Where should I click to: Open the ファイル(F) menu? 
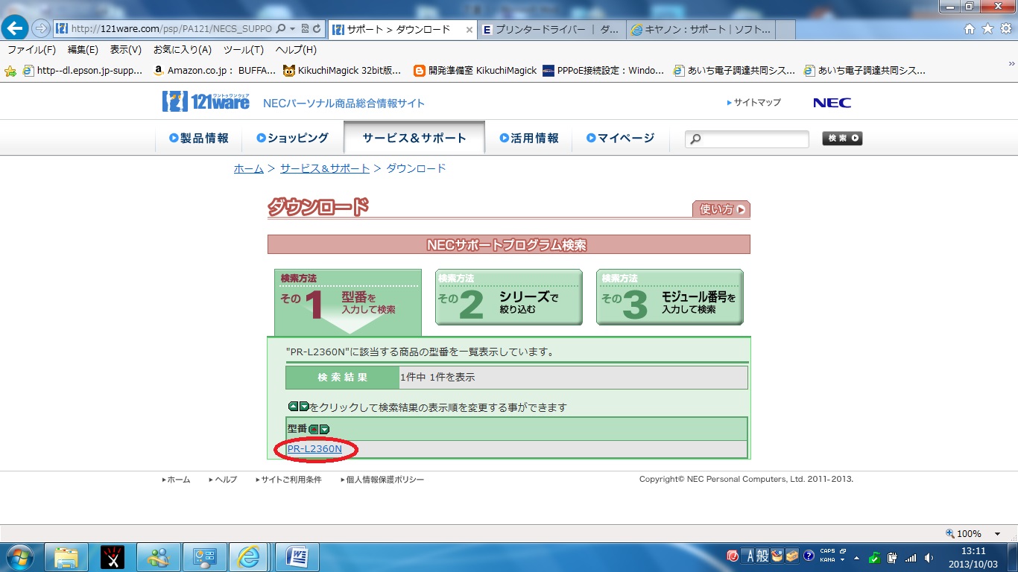coord(31,50)
